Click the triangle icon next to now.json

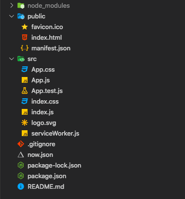21,155
